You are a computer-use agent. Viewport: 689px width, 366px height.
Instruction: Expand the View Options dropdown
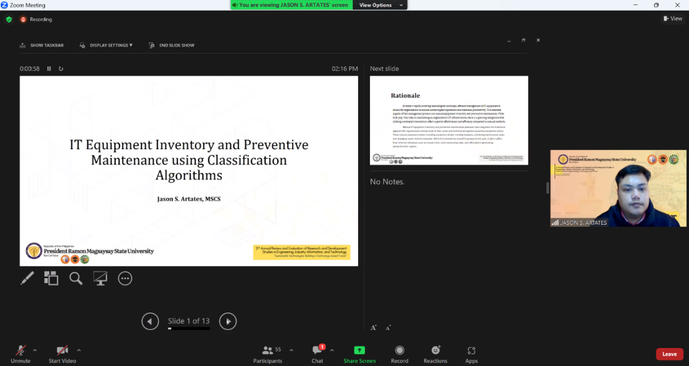(x=381, y=5)
